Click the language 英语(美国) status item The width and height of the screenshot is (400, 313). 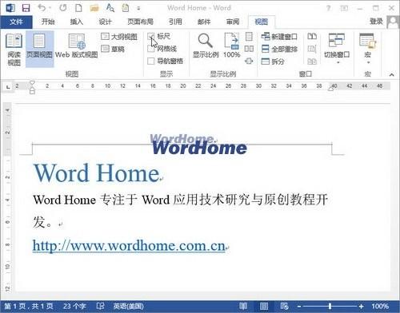pyautogui.click(x=128, y=306)
